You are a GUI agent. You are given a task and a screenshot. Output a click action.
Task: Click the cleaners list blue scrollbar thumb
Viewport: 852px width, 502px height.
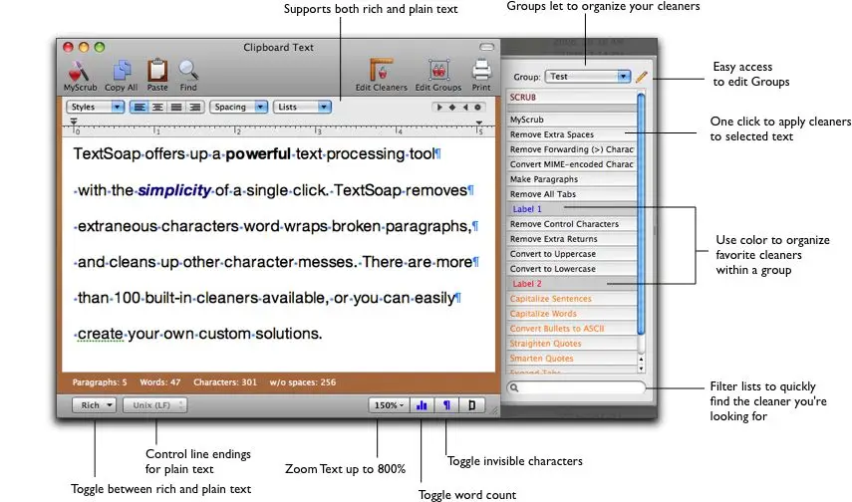coord(641,213)
